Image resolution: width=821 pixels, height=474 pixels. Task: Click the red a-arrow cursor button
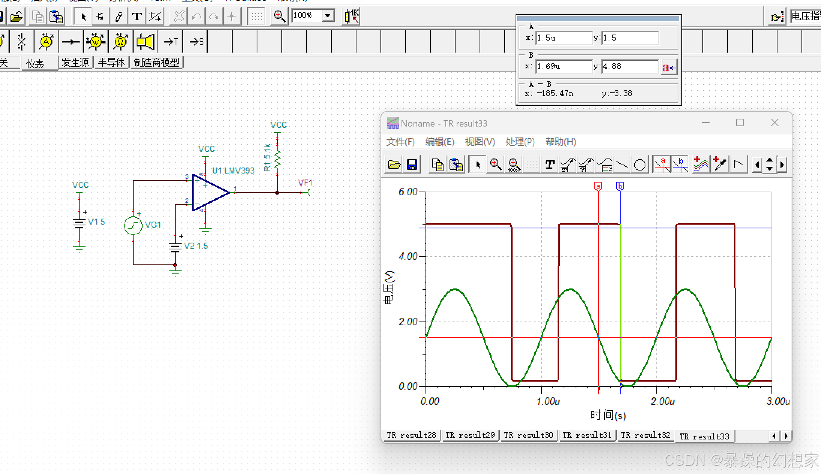[x=669, y=68]
